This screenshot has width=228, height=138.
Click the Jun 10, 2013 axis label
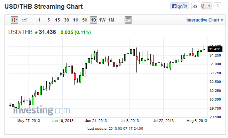pyautogui.click(x=63, y=121)
